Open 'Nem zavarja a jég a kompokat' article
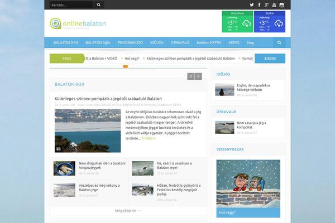 pyautogui.click(x=251, y=125)
